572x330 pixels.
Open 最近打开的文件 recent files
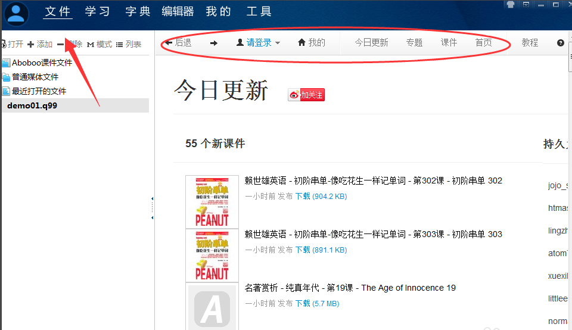coord(38,91)
